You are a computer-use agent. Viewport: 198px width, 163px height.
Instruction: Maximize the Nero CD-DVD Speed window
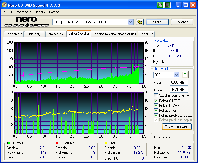186,5
